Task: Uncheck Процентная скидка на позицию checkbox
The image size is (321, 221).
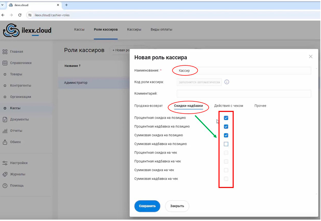Action: 226,118
